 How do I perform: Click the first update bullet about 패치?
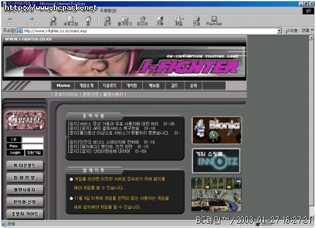coord(119,183)
